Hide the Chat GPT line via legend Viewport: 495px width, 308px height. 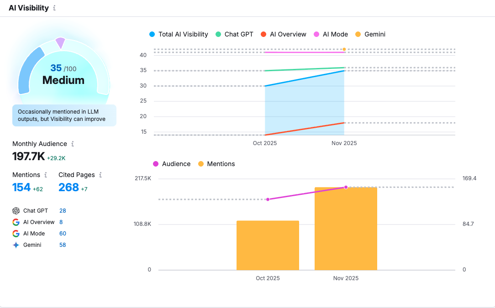pyautogui.click(x=234, y=34)
